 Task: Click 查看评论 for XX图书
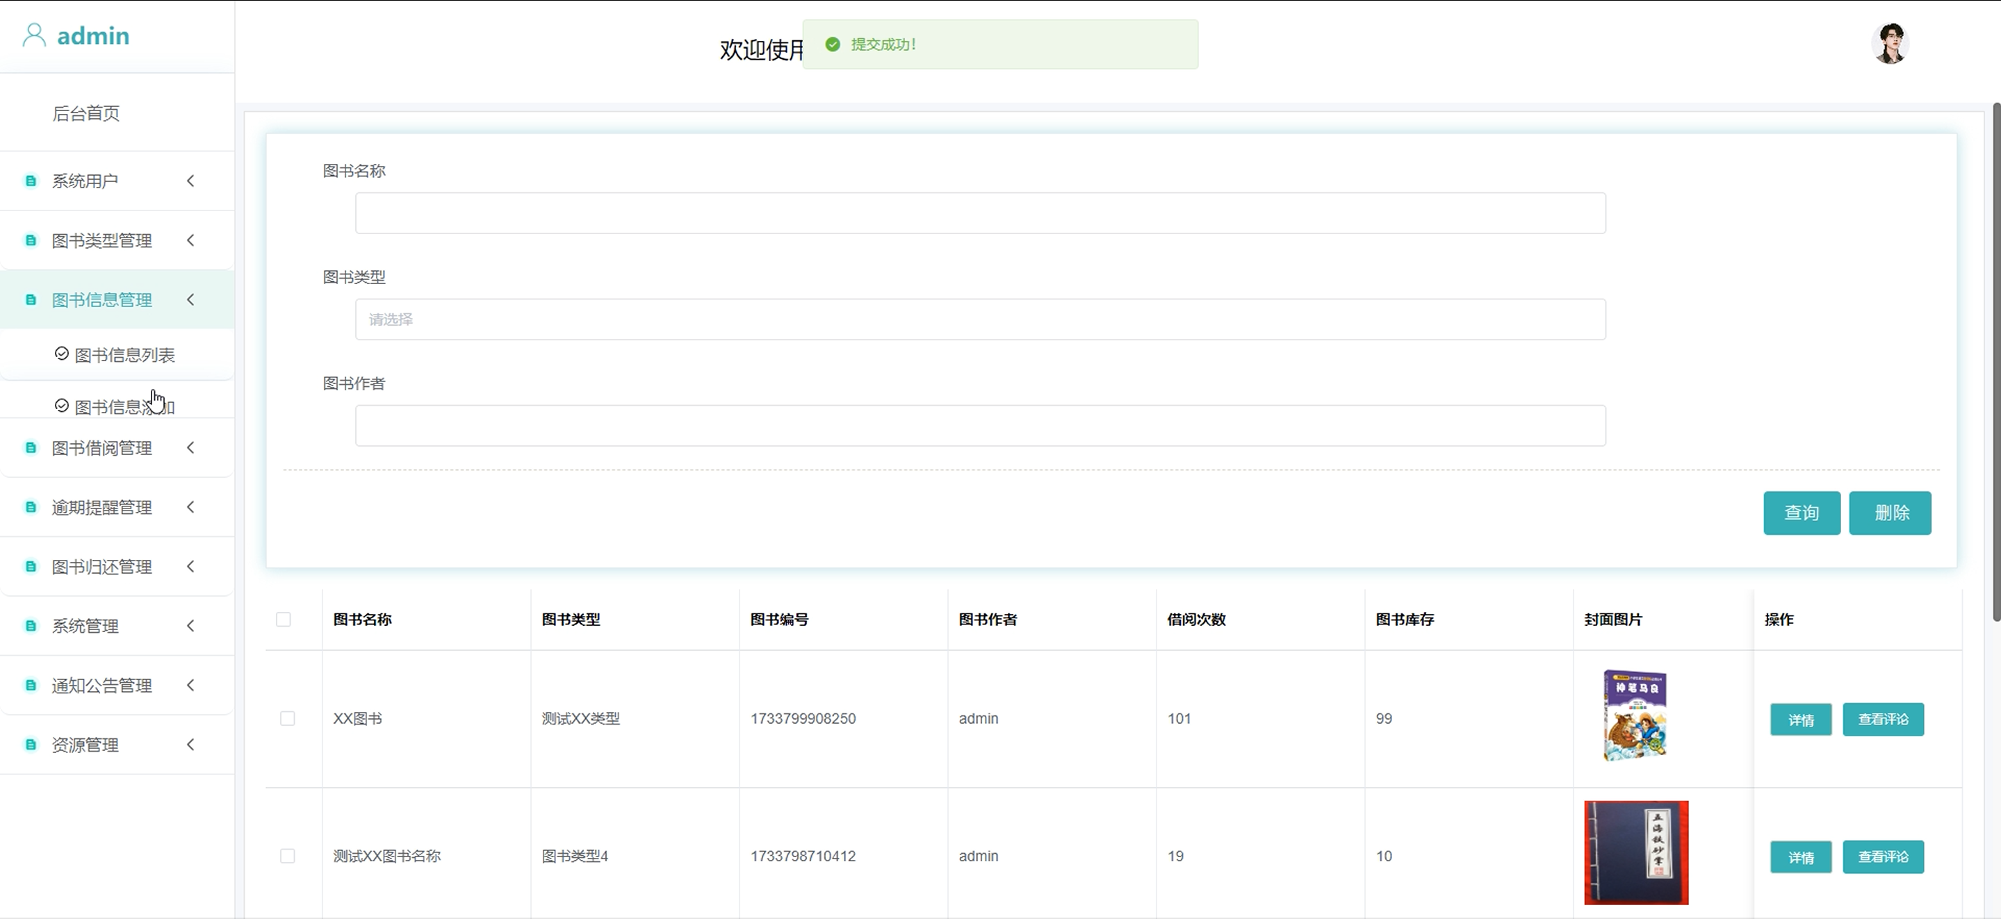(x=1882, y=720)
